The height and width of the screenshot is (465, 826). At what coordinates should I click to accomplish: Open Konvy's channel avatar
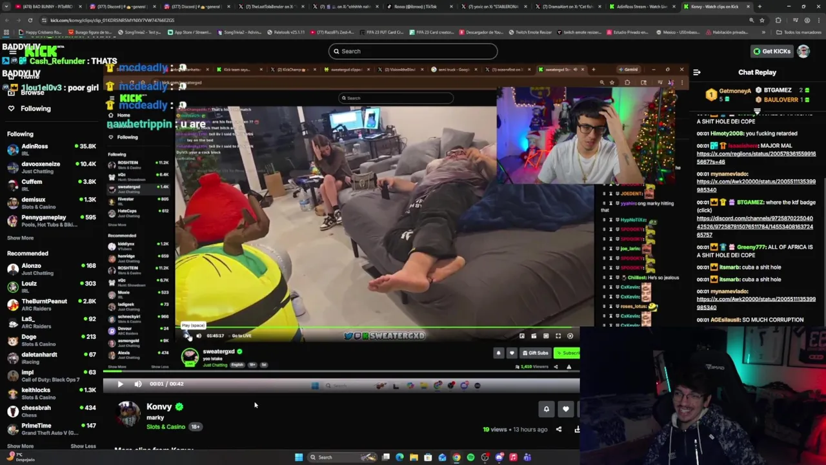(128, 415)
